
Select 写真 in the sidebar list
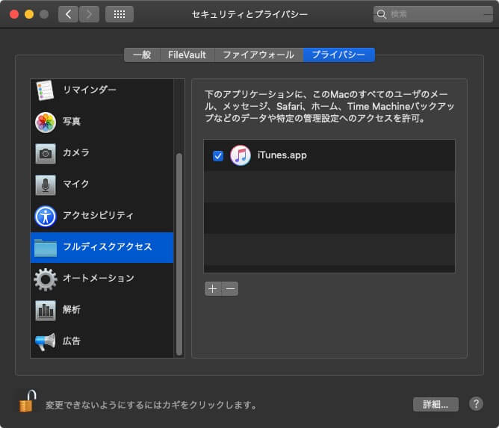click(102, 122)
